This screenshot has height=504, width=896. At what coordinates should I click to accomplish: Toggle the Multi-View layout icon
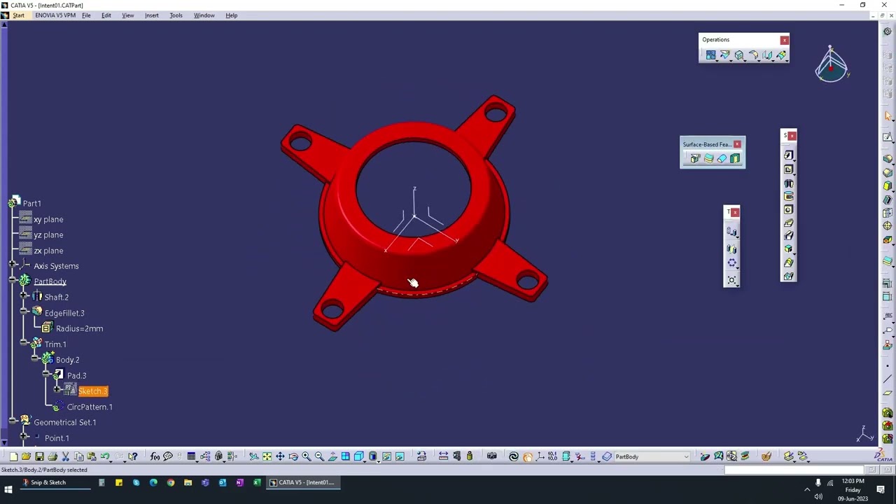click(345, 456)
